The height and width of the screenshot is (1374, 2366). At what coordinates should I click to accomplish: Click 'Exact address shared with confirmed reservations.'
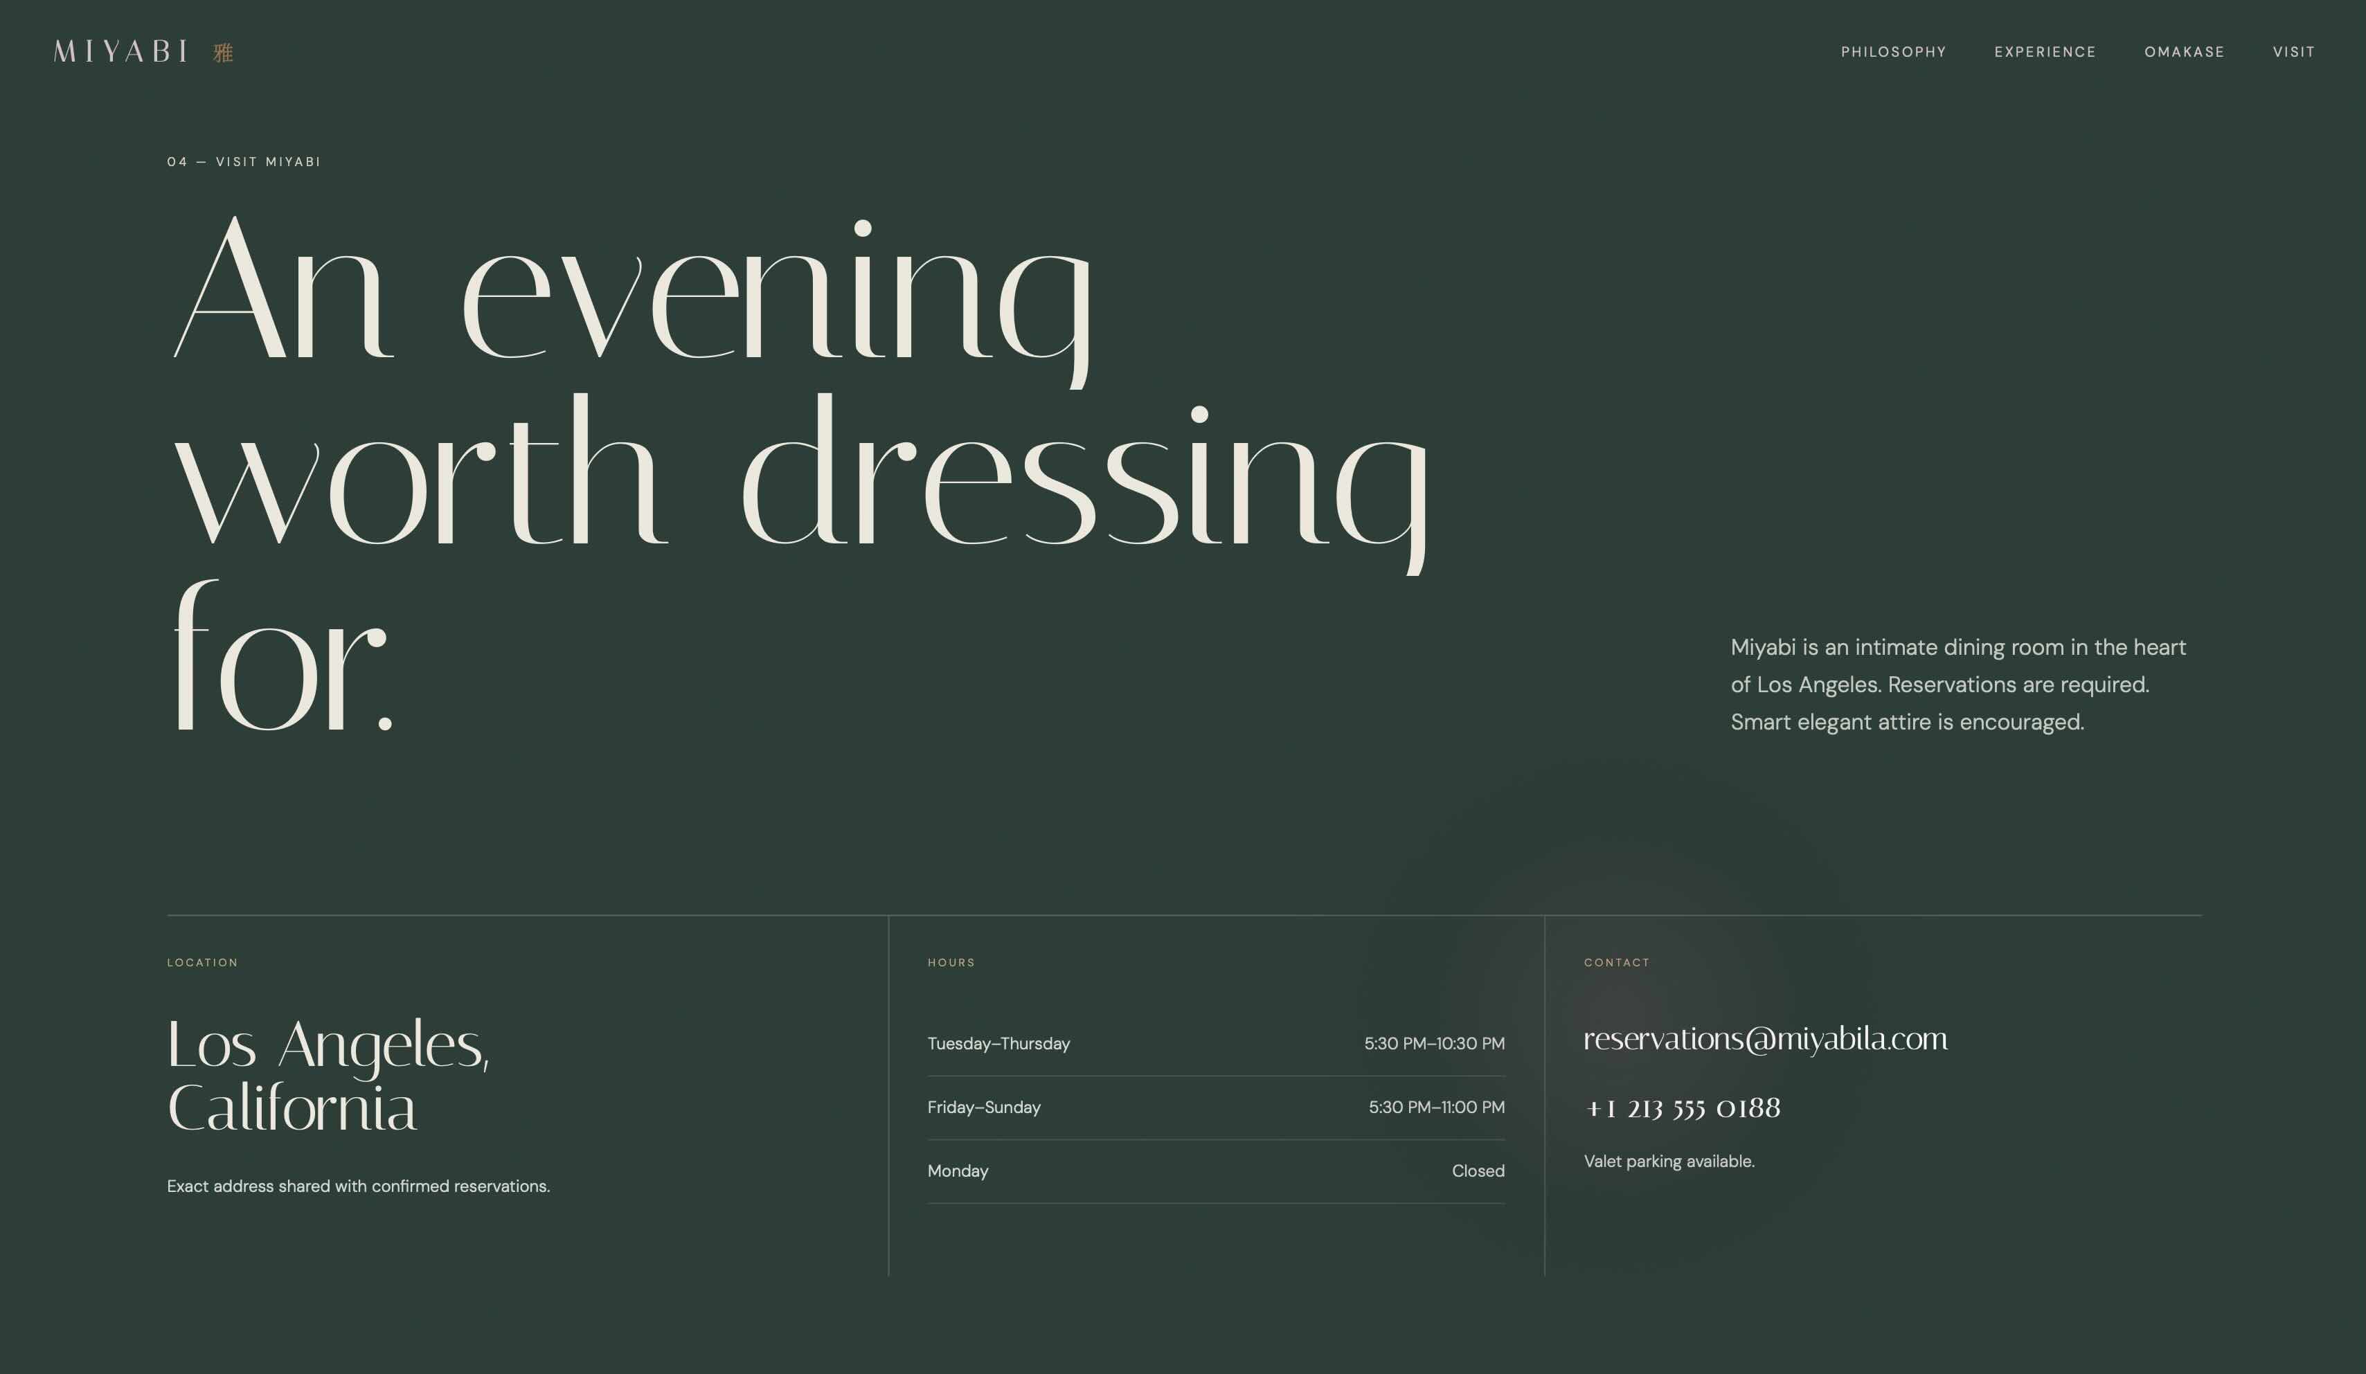359,1186
